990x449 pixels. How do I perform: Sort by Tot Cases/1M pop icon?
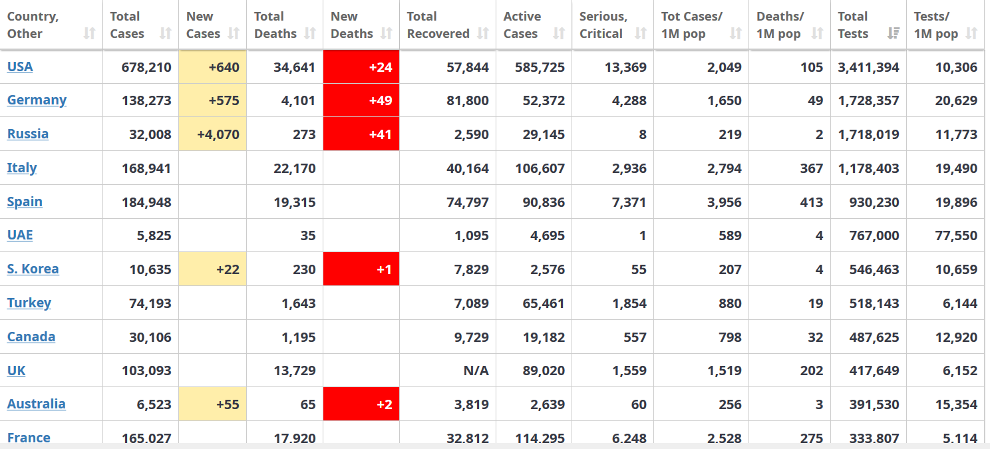[x=736, y=34]
